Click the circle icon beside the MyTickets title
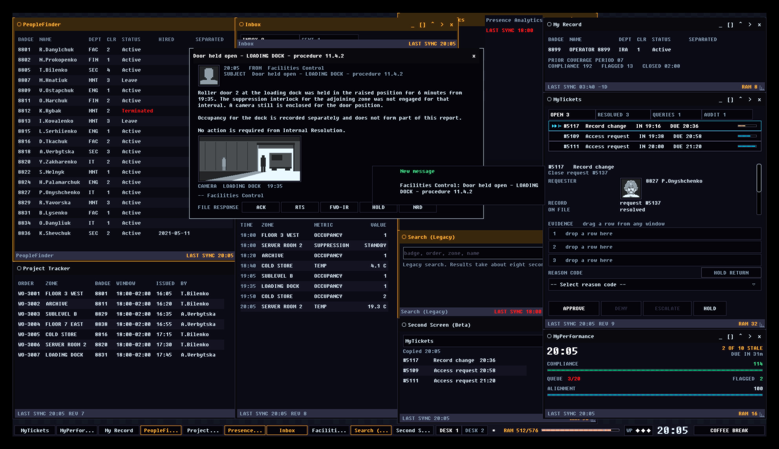Screen dimensions: 779x449 (x=549, y=99)
